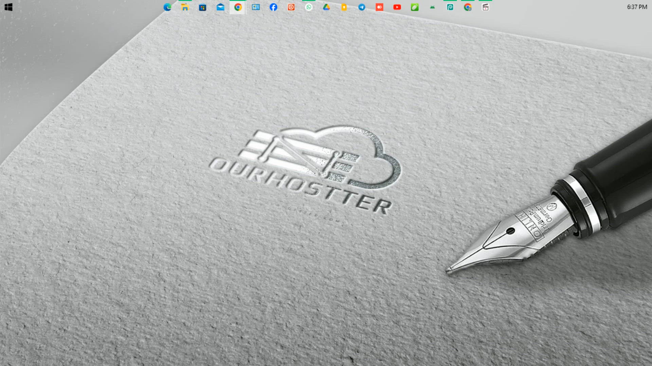This screenshot has width=652, height=366.
Task: Open the teal spiral app icon
Action: (x=450, y=7)
